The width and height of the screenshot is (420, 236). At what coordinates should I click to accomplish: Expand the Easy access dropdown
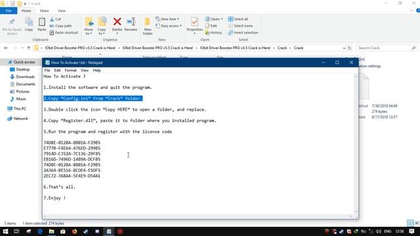click(169, 26)
